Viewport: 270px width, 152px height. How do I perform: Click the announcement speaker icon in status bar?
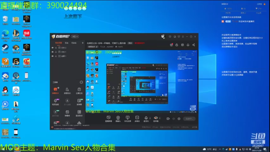pyautogui.click(x=52, y=127)
